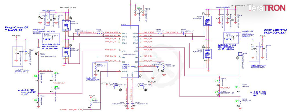289x112 pixels.
Task: Select the 3V_5V_POK off-page connector arrows
Action: click(81, 109)
